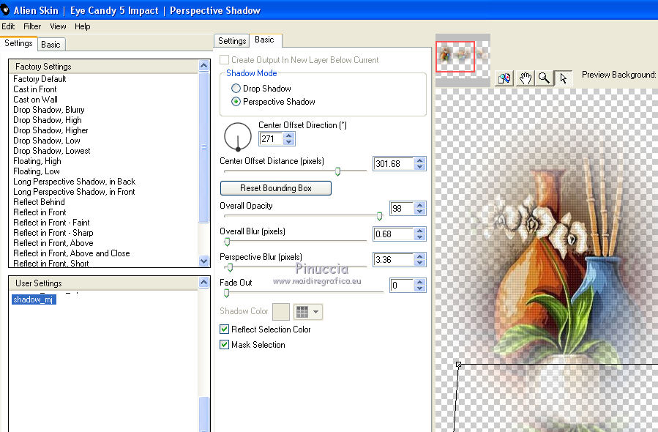Click the Overall Opacity slider handle
The width and height of the screenshot is (658, 432).
(x=379, y=216)
